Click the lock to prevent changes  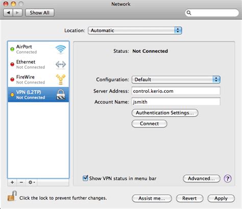pyautogui.click(x=12, y=196)
